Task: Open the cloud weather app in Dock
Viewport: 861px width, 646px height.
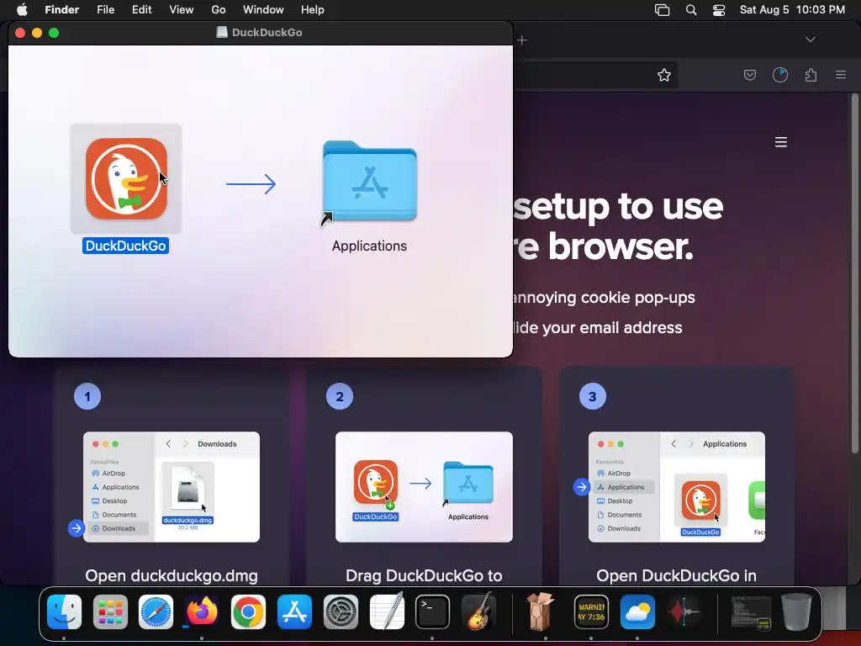Action: coord(637,612)
